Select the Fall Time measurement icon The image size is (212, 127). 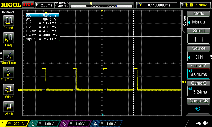click(x=8, y=72)
